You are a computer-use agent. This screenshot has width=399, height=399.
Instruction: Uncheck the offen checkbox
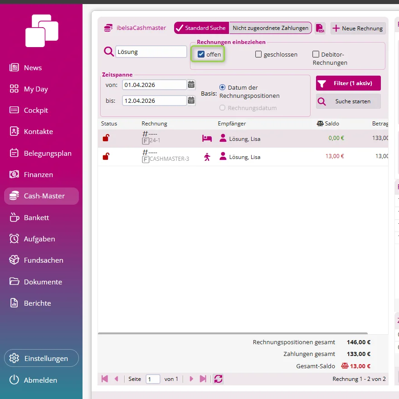[x=201, y=54]
